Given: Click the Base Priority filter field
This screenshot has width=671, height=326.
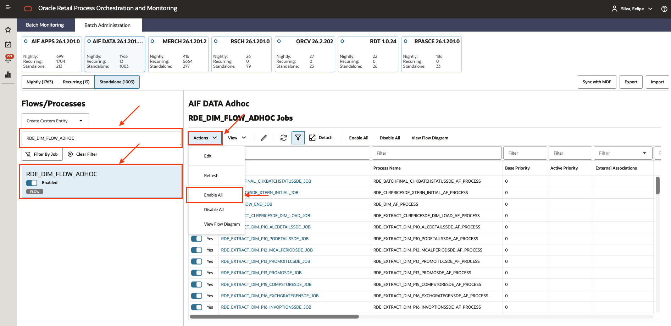Looking at the screenshot, I should pos(525,153).
